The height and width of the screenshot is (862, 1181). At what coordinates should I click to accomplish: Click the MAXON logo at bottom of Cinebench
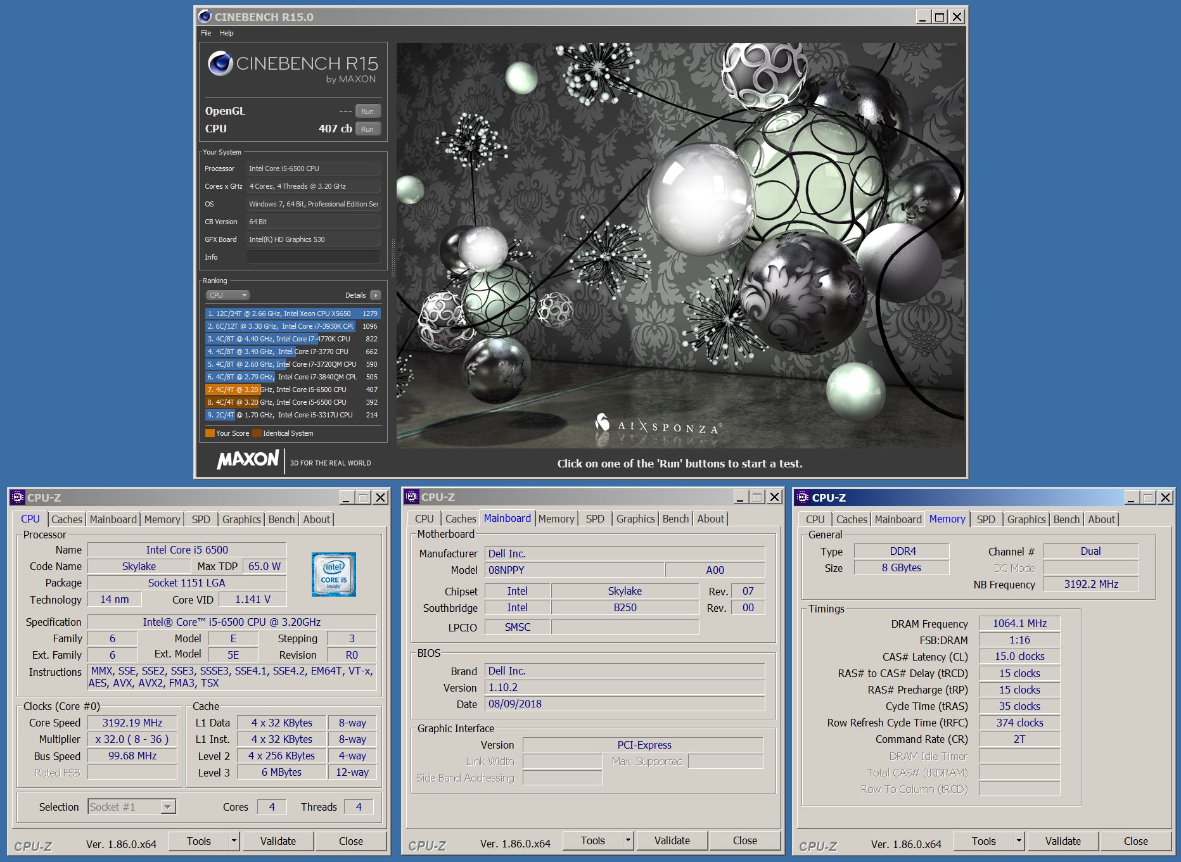coord(248,460)
